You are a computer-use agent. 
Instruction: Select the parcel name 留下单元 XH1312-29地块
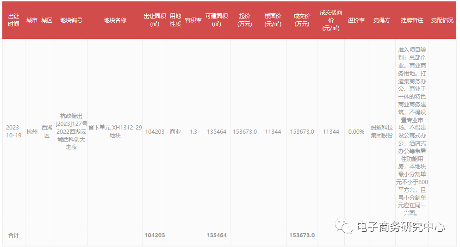(x=115, y=131)
